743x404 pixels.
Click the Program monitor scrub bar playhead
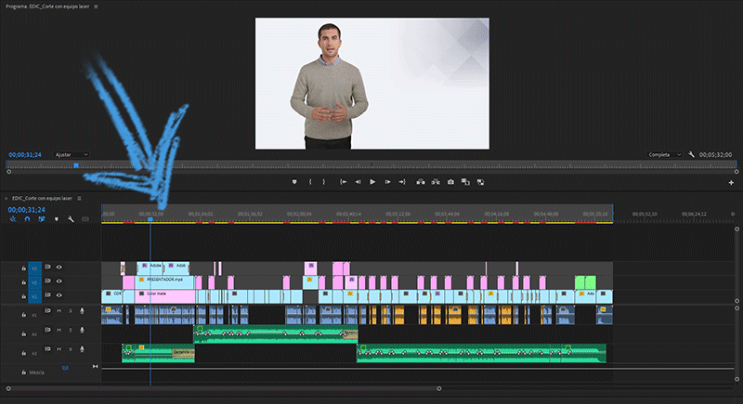76,165
